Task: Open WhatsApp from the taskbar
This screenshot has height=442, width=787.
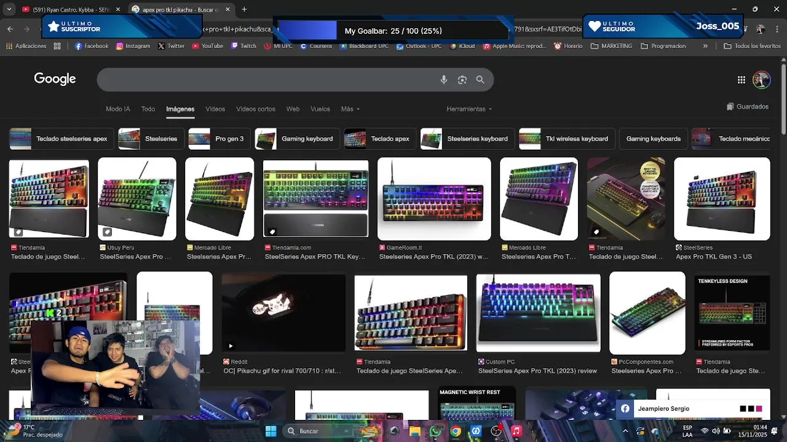Action: click(435, 431)
